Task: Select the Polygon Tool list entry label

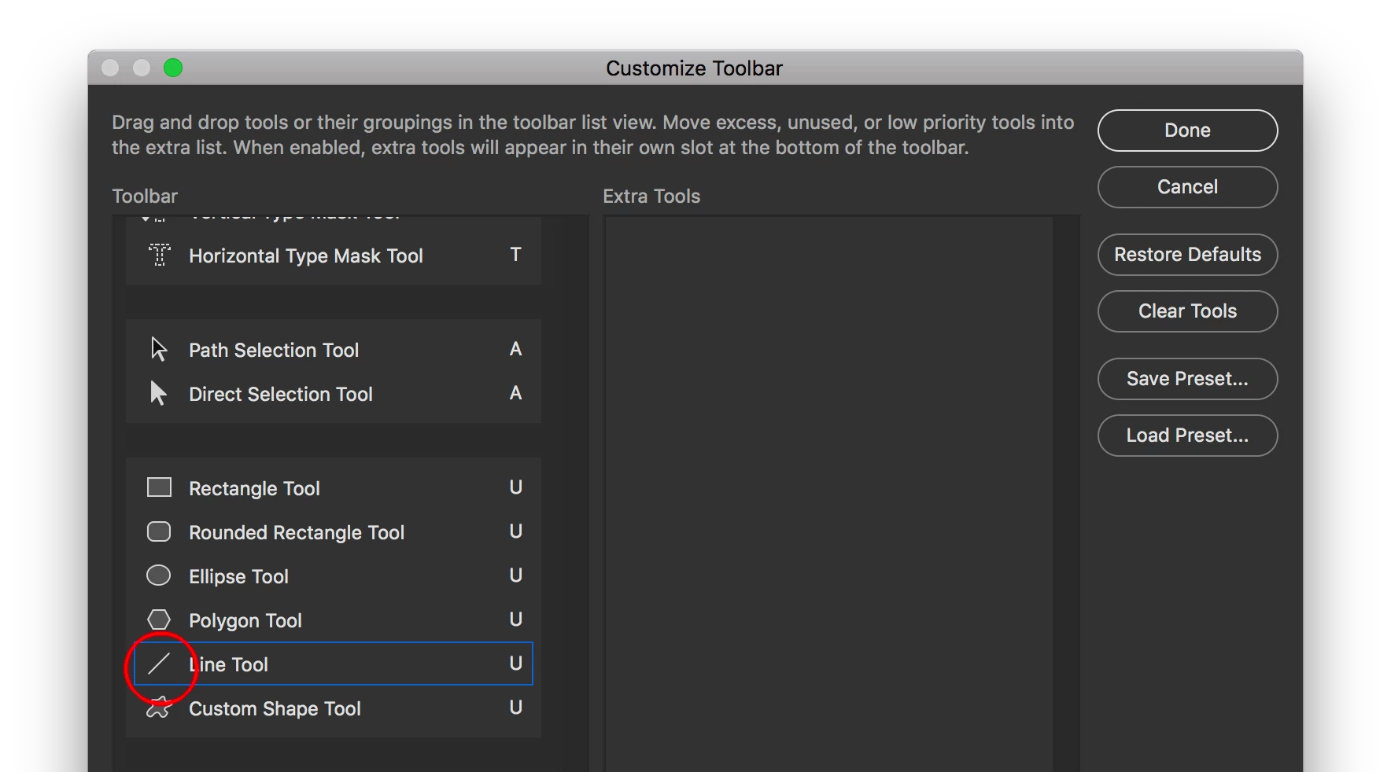Action: tap(245, 621)
